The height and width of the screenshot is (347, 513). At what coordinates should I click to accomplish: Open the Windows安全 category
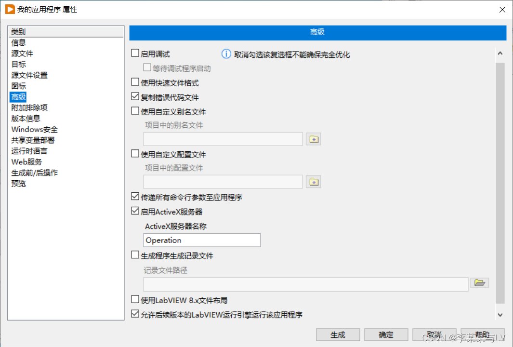click(x=34, y=129)
